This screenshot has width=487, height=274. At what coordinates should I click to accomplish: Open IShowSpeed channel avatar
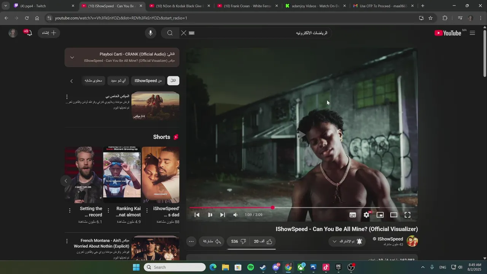point(412,241)
